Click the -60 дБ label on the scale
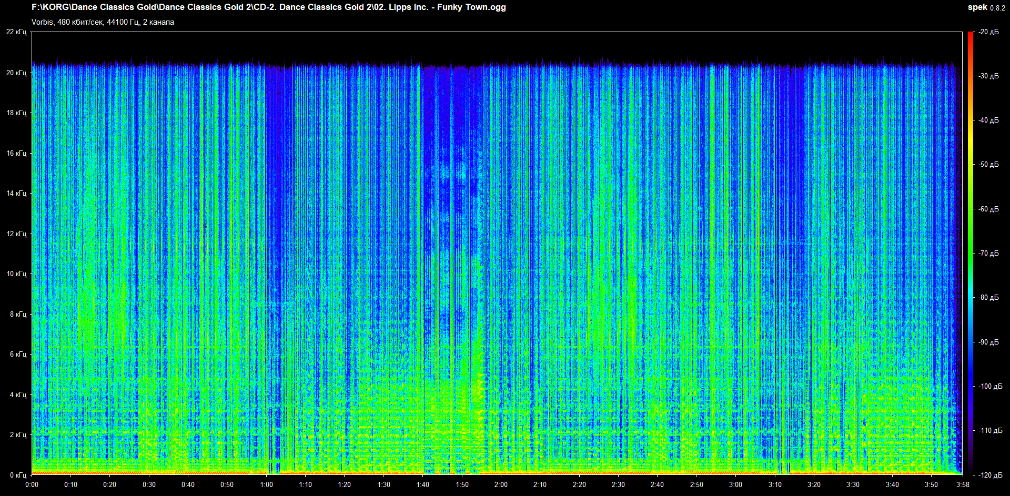Viewport: 1010px width, 496px height. tap(988, 209)
